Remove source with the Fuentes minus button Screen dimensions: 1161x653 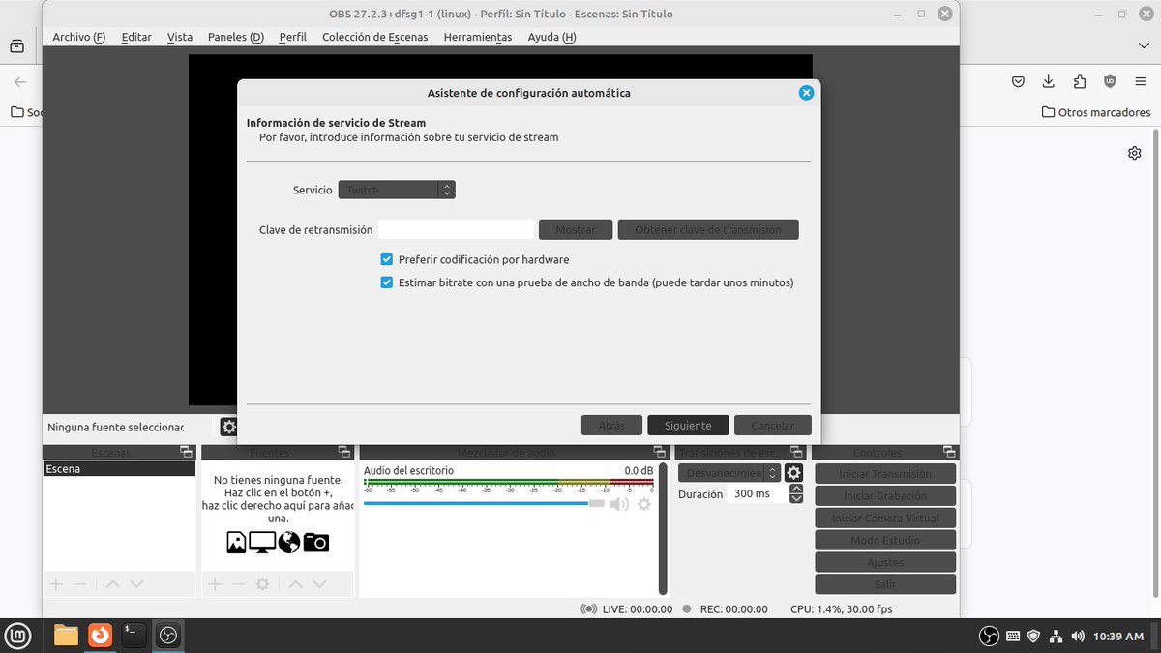point(239,584)
